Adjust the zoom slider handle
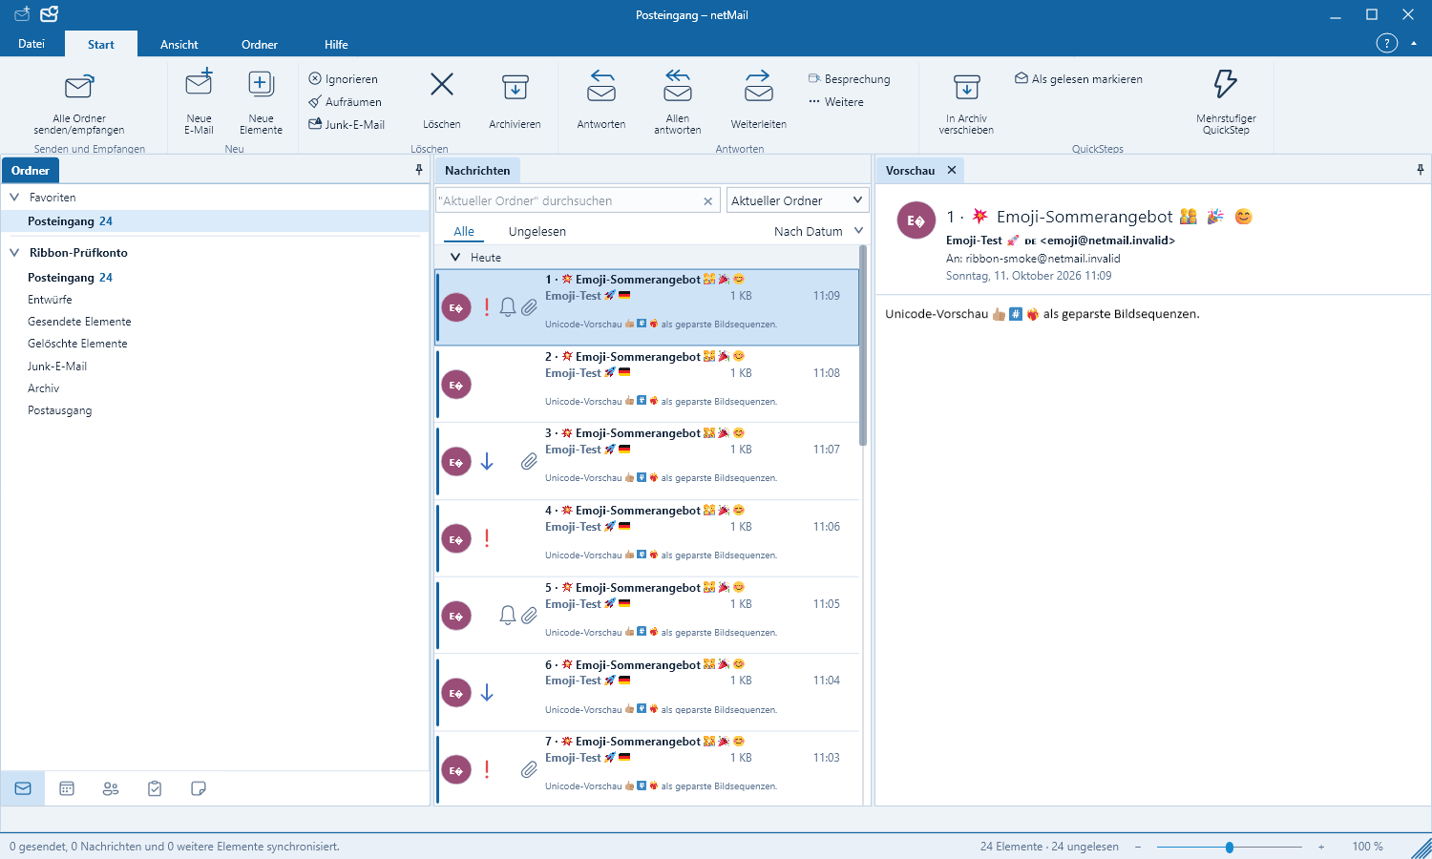1432x859 pixels. click(x=1230, y=847)
